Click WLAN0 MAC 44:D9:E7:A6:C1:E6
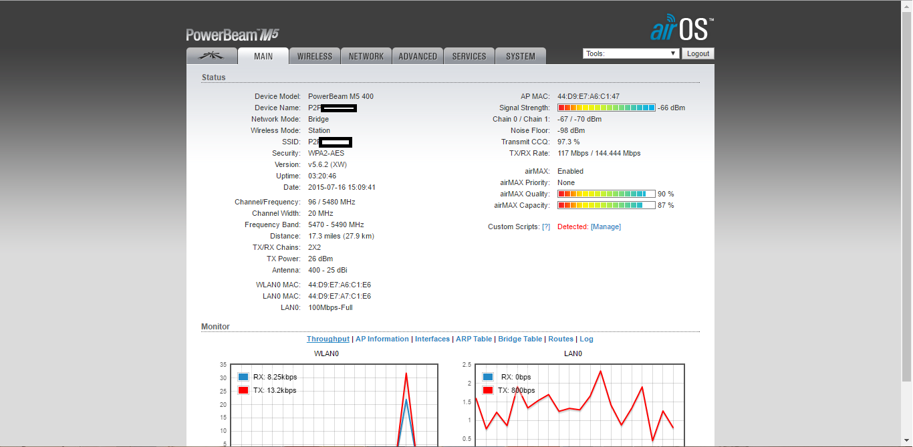 click(x=340, y=285)
